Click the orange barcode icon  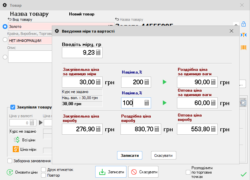pos(243,47)
